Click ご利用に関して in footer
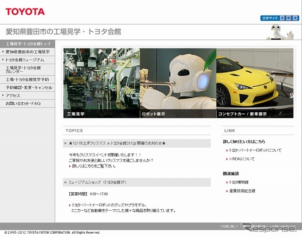 (229, 227)
